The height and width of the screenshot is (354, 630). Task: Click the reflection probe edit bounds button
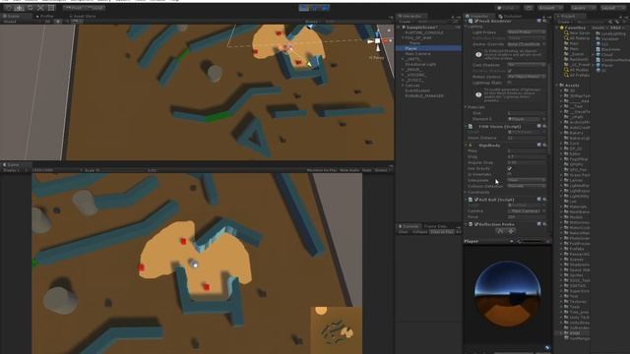pos(500,231)
